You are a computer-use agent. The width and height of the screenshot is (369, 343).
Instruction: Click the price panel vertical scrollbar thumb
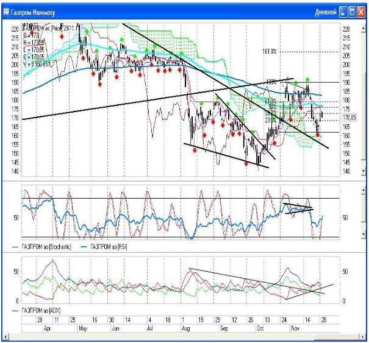point(364,115)
